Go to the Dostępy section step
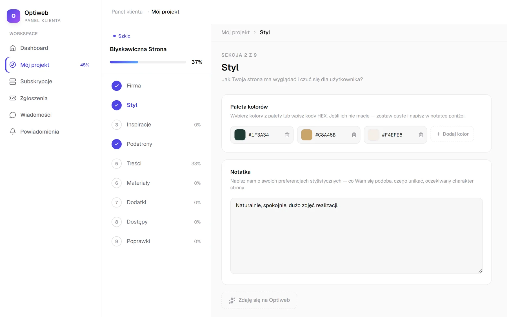This screenshot has width=507, height=317. pyautogui.click(x=156, y=222)
